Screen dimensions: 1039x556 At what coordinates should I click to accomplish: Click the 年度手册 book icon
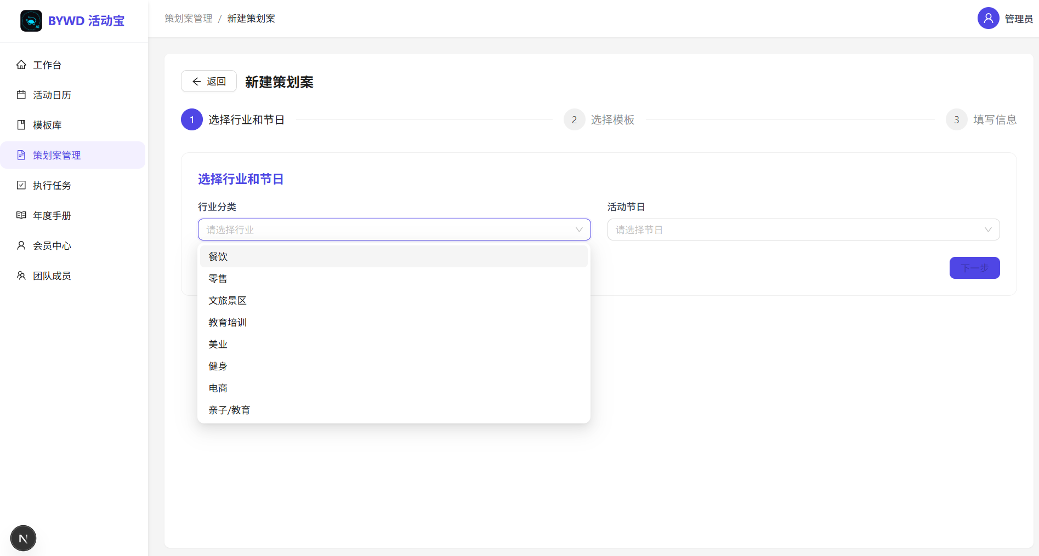pos(21,215)
